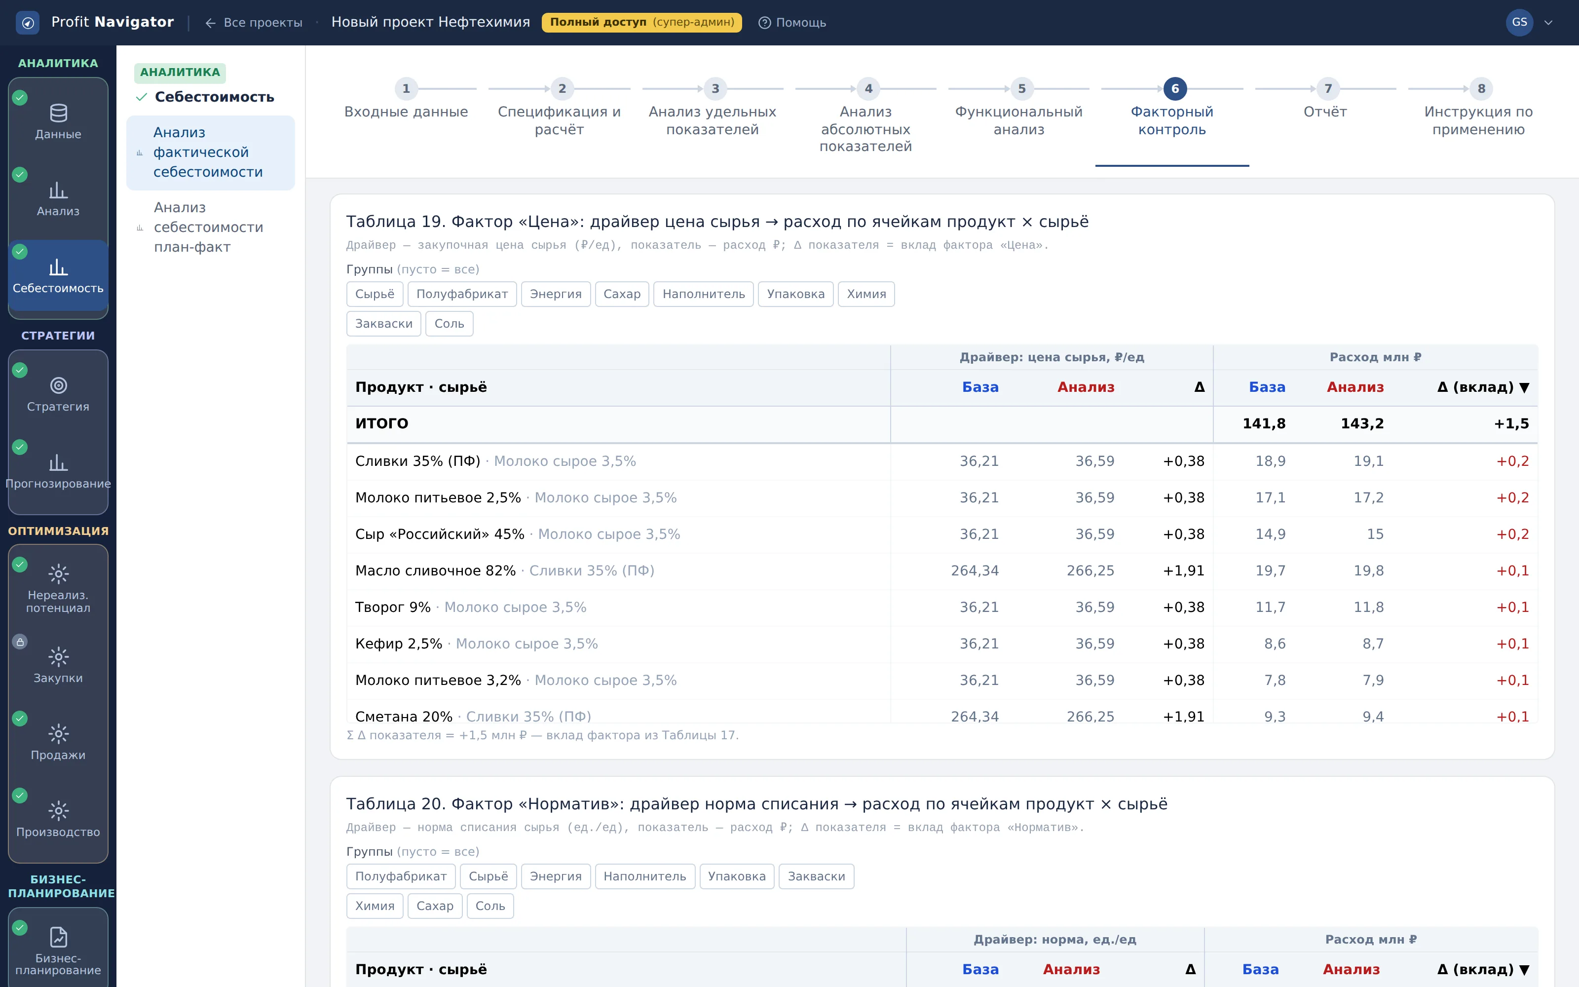Toggle the Наполнитель group filter in Table 20
This screenshot has width=1579, height=987.
(644, 876)
